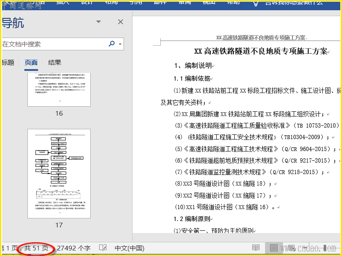Expand the search options dropdown arrow

tap(120, 44)
